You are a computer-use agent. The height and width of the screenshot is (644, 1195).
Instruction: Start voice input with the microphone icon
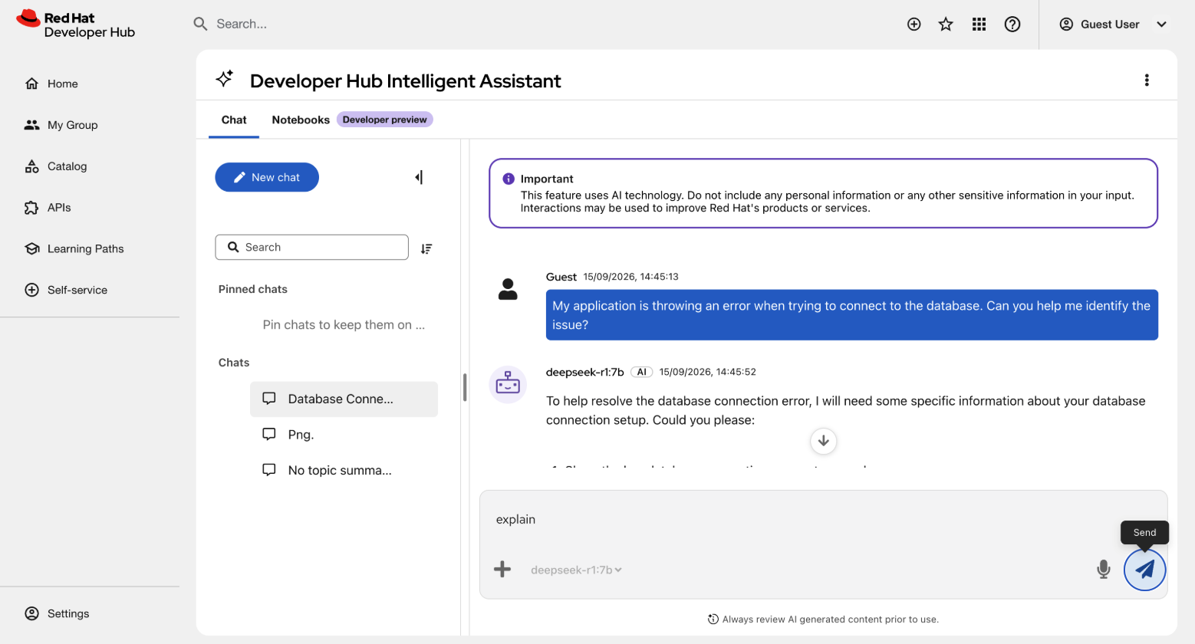pos(1104,570)
